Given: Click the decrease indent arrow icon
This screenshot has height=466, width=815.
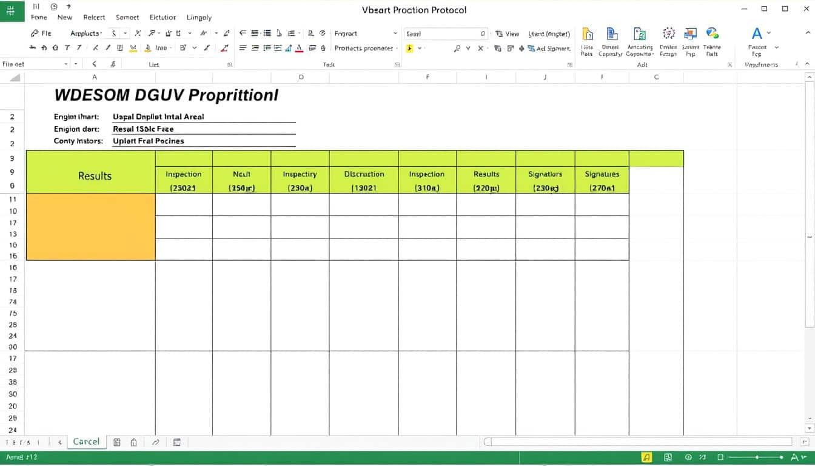Looking at the screenshot, I should (243, 33).
